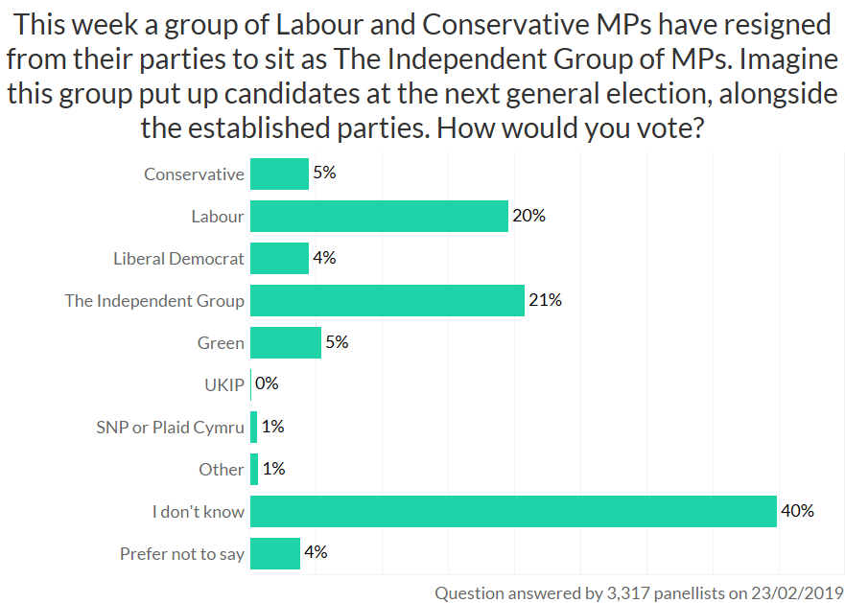Screen dimensions: 845x603
Task: Select the long I don't know bar
Action: click(513, 512)
